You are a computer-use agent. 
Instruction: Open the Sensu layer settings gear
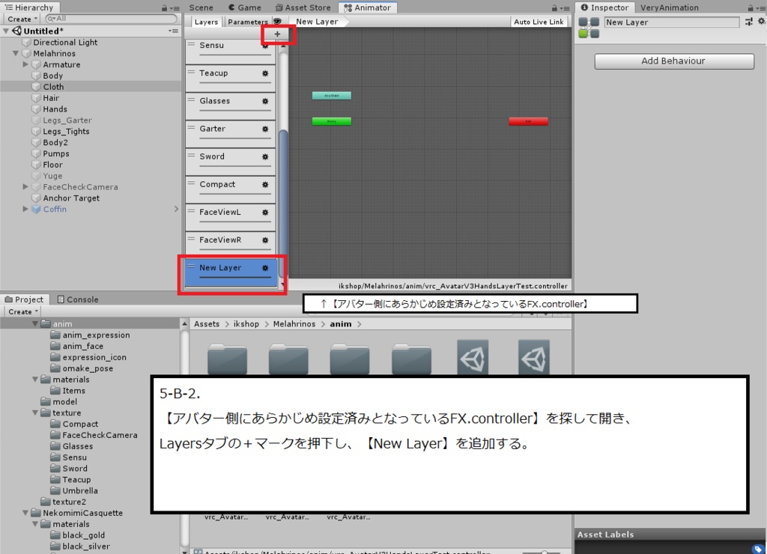tap(264, 45)
